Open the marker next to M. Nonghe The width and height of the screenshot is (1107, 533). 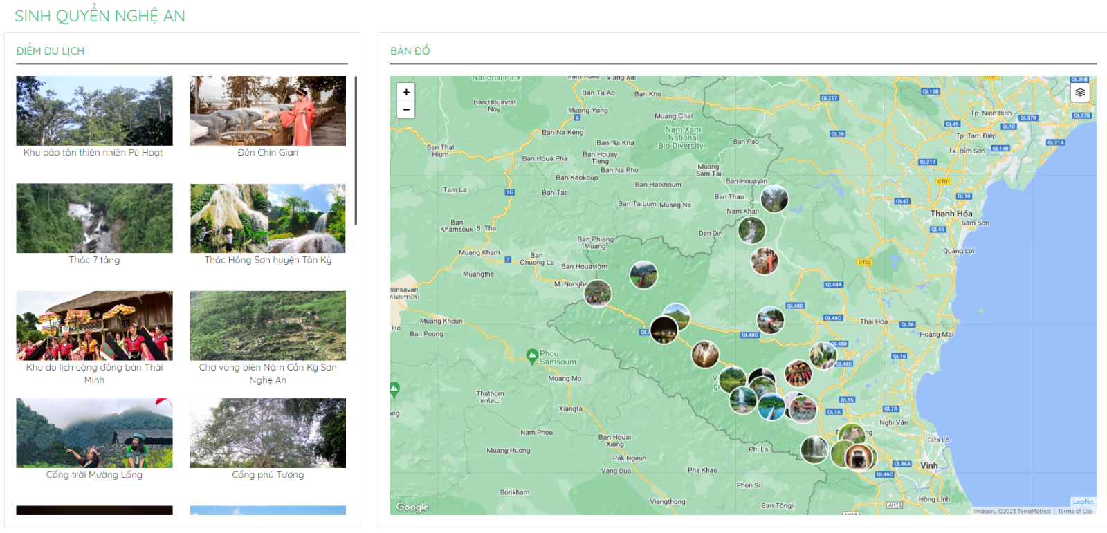(598, 293)
